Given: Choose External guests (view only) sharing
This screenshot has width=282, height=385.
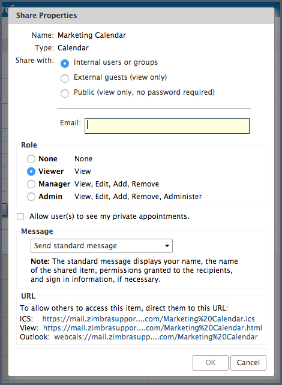Looking at the screenshot, I should point(65,79).
